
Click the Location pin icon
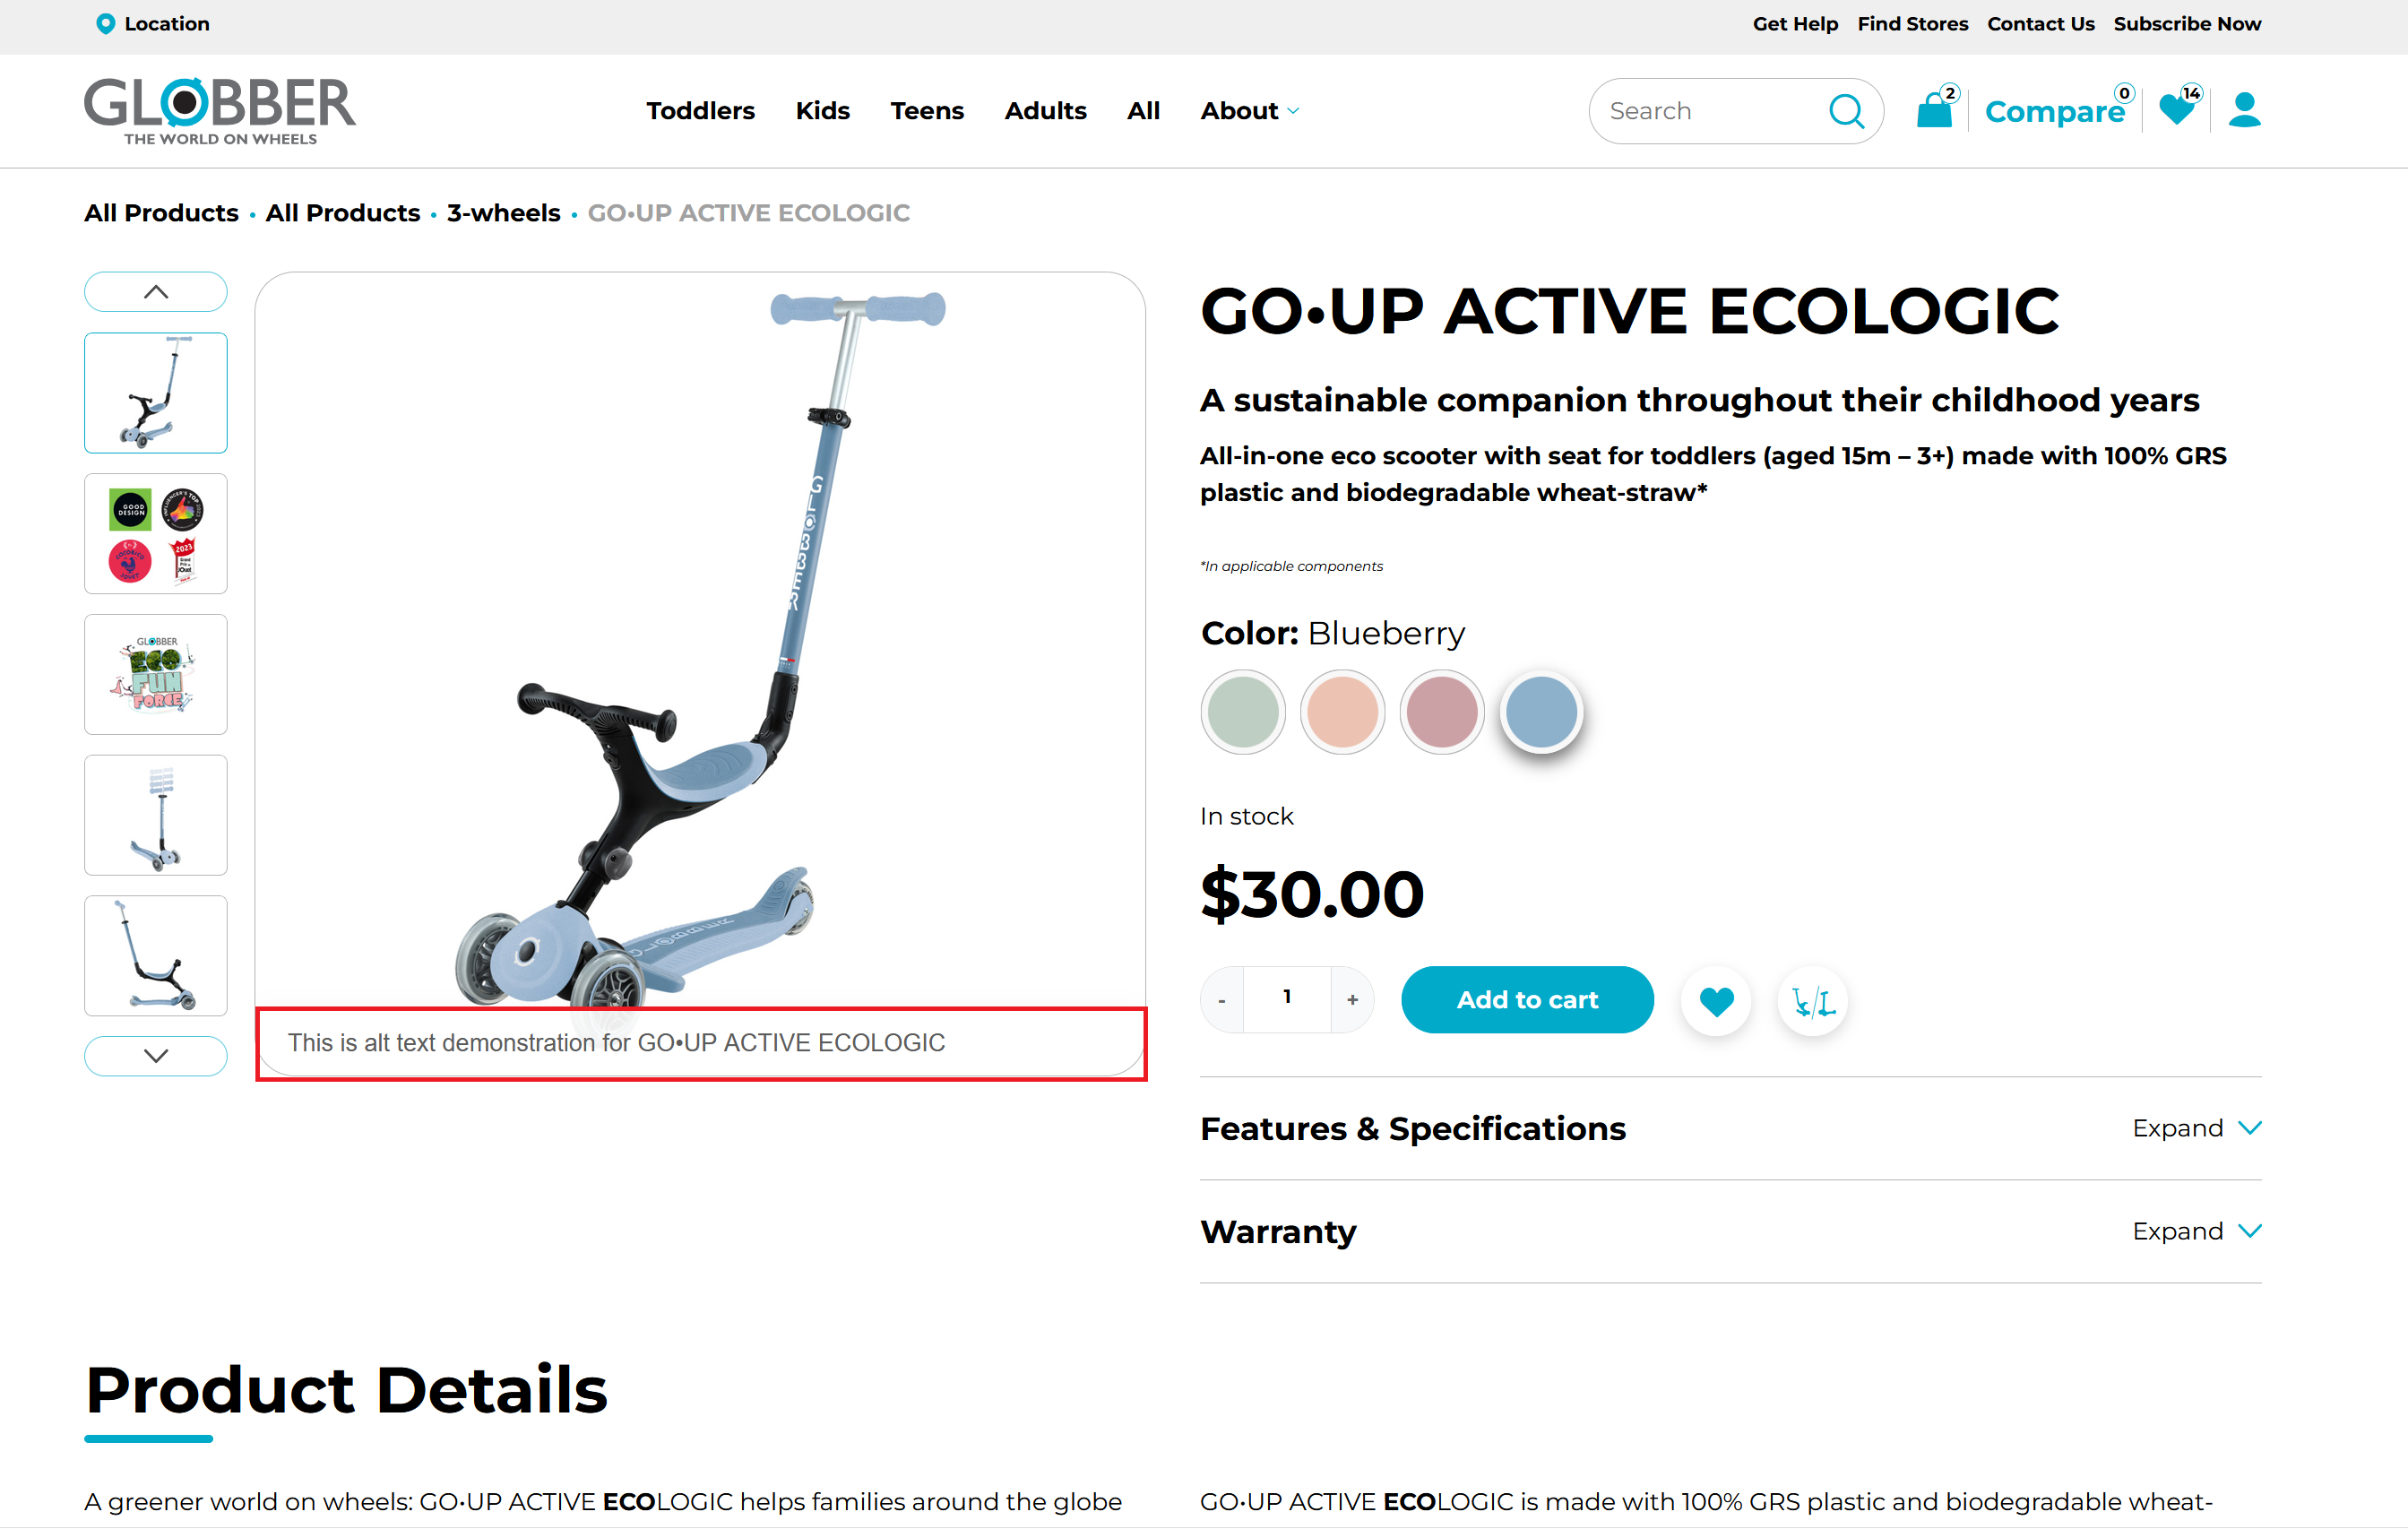[105, 23]
